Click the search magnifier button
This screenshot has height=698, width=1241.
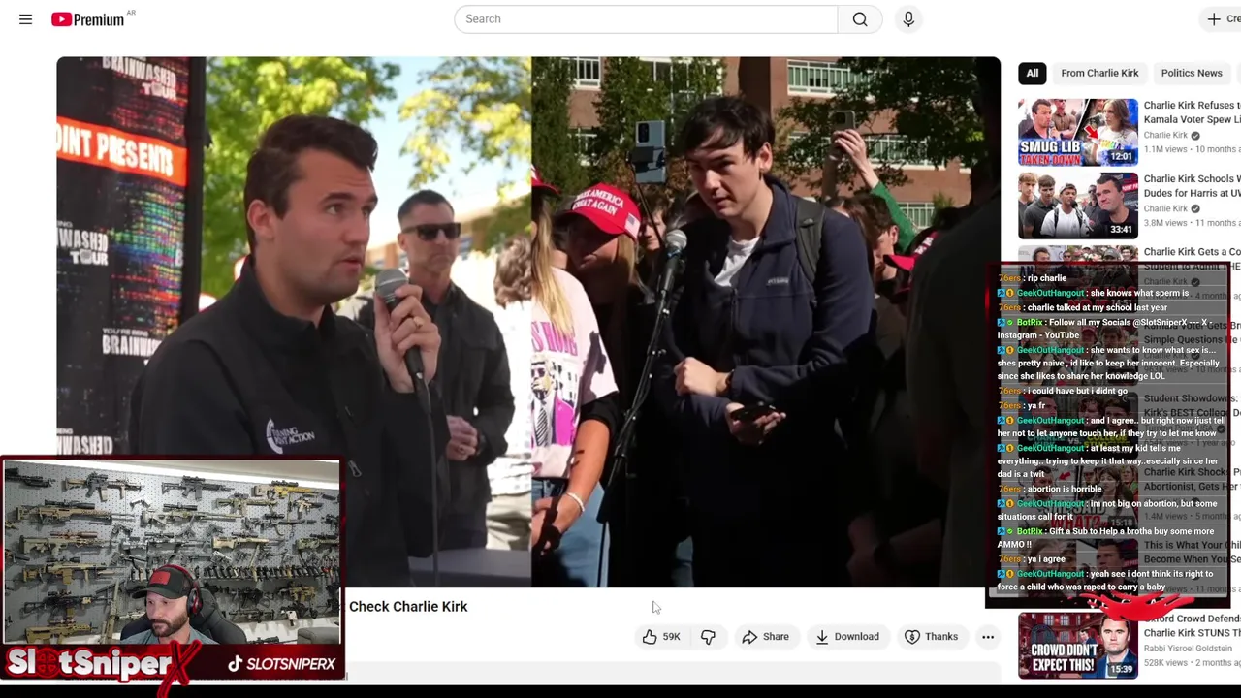(860, 18)
